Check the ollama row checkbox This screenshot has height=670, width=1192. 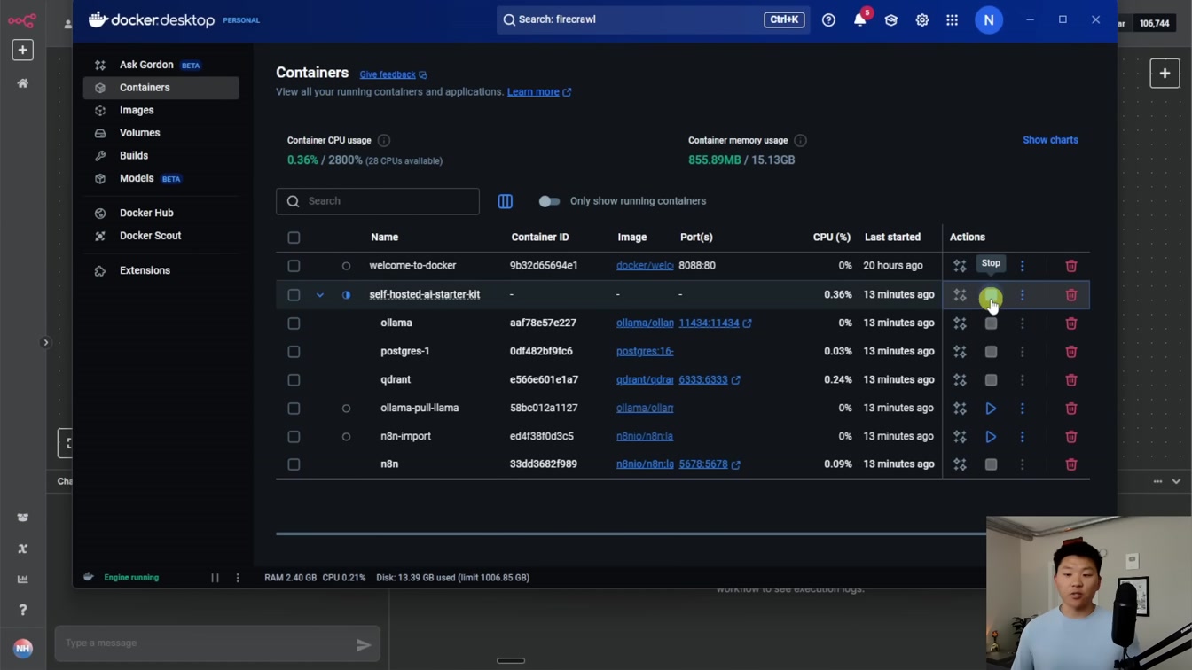point(294,323)
